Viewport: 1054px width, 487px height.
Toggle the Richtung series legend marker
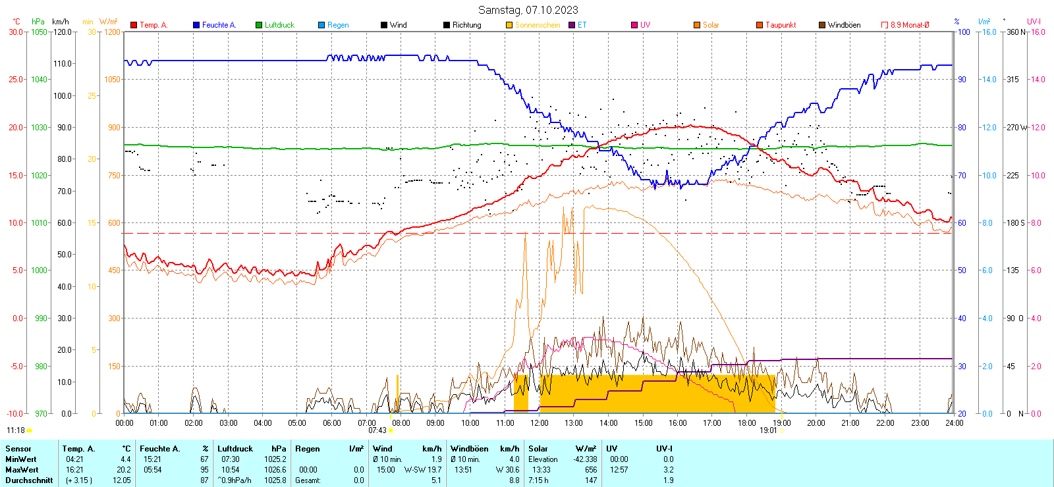(447, 25)
